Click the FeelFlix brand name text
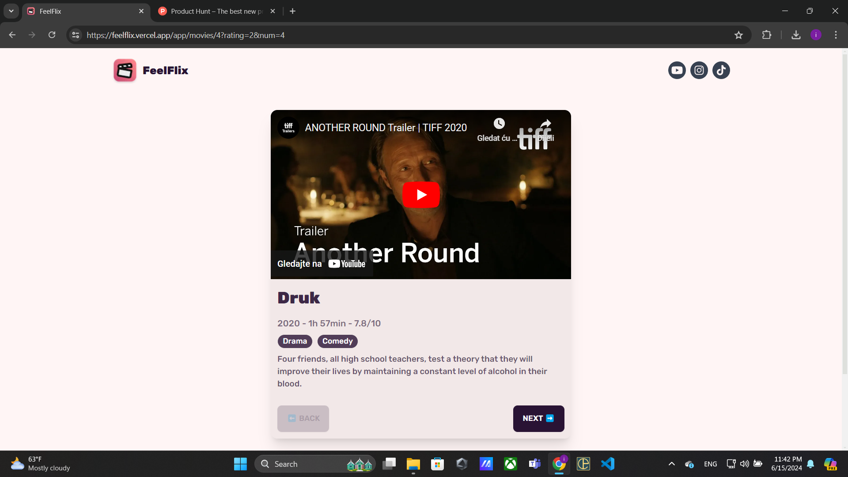Viewport: 848px width, 477px height. (x=165, y=70)
